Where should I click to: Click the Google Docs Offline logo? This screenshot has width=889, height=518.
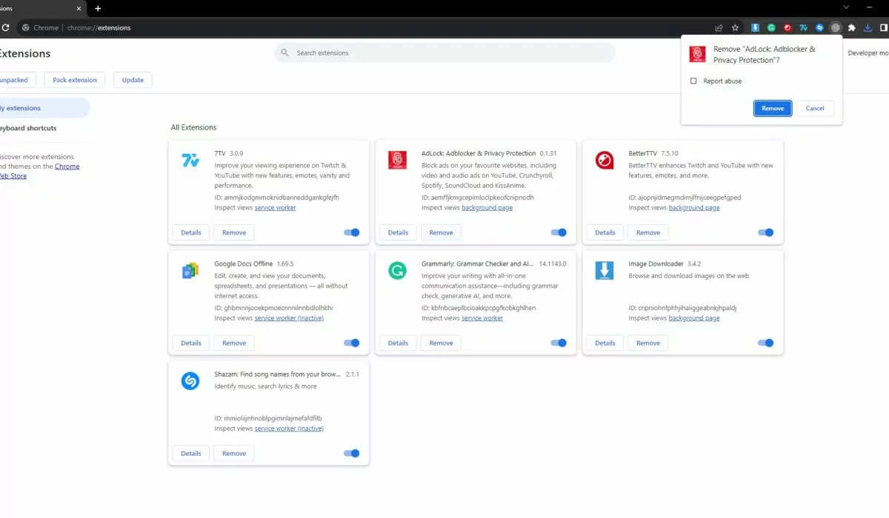(190, 271)
